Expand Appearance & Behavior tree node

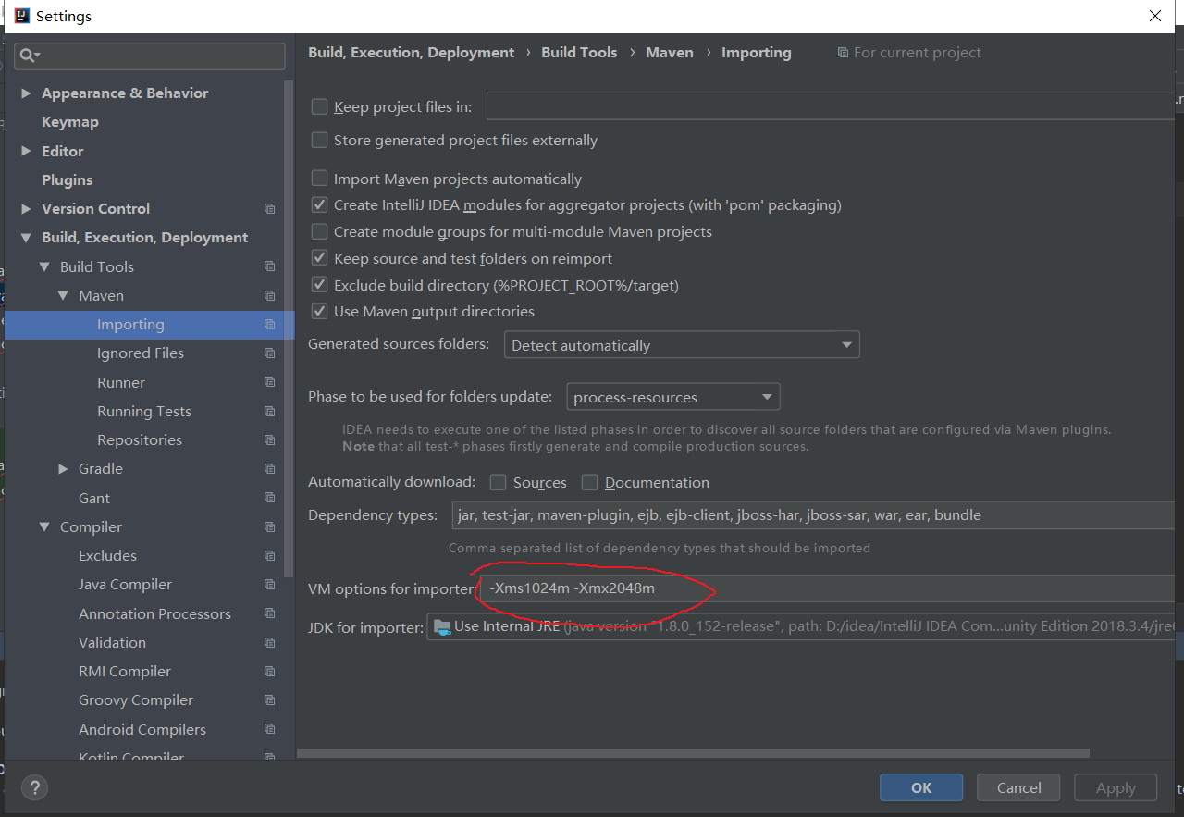pyautogui.click(x=26, y=93)
